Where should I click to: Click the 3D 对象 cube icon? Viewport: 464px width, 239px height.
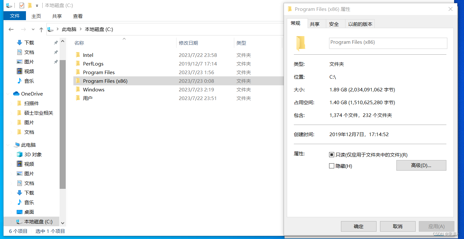click(x=20, y=154)
